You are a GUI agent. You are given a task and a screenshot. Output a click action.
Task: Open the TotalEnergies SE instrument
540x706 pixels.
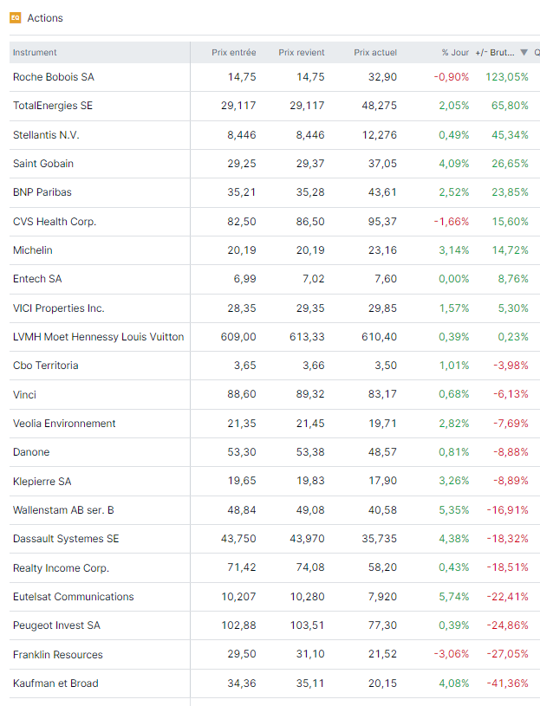coord(53,106)
